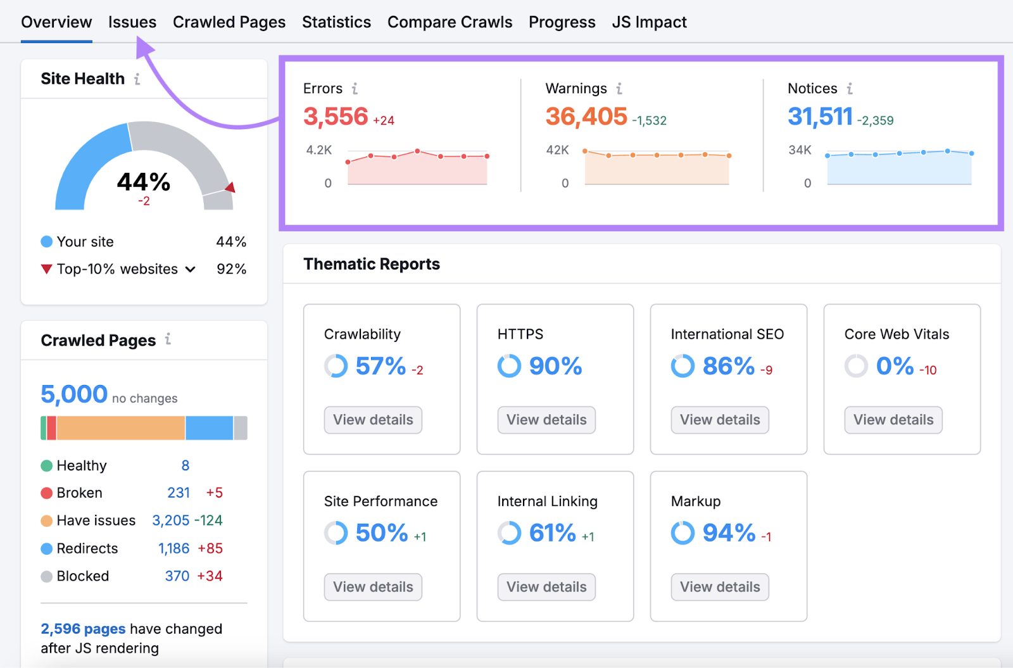
Task: Open the Site Health info tooltip
Action: (137, 79)
